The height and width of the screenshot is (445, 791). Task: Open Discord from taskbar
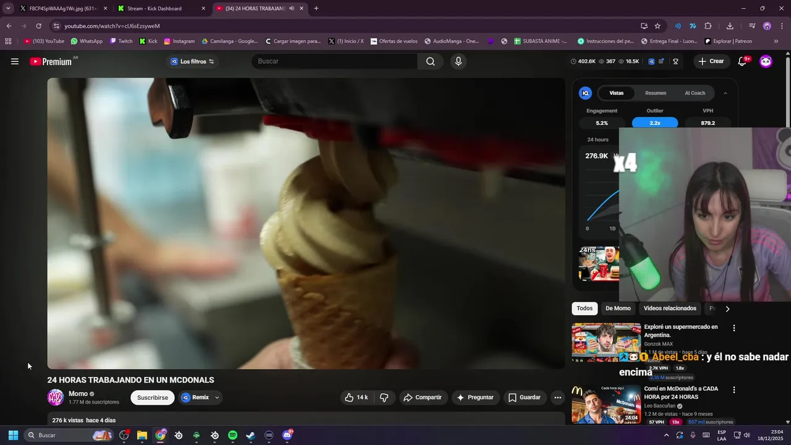[x=287, y=435]
